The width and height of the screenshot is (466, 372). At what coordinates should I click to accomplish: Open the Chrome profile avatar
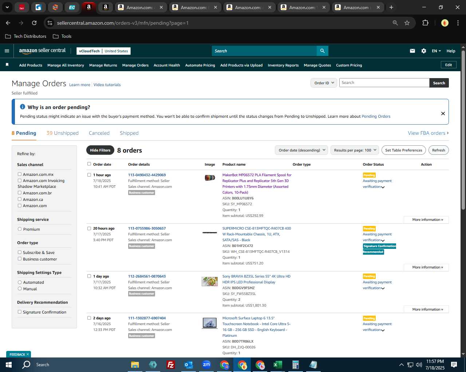click(445, 23)
